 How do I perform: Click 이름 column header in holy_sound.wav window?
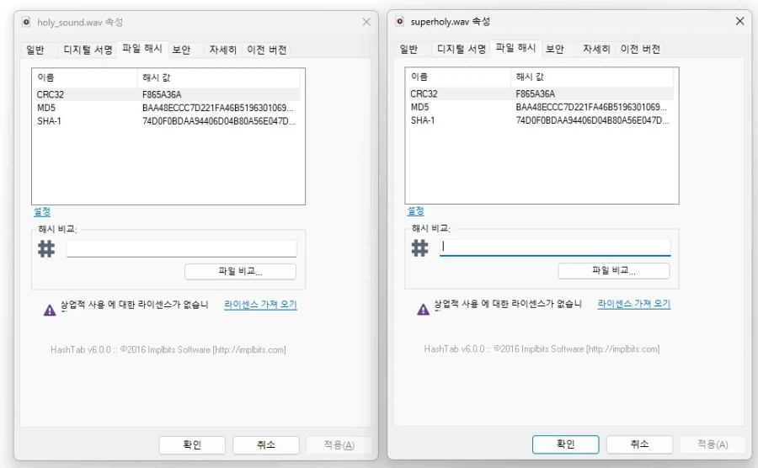85,77
